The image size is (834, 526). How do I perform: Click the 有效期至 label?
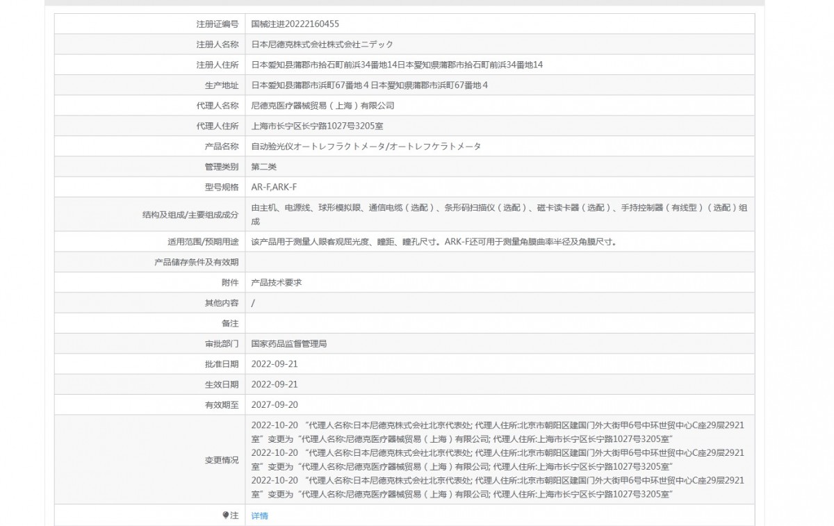click(x=222, y=405)
